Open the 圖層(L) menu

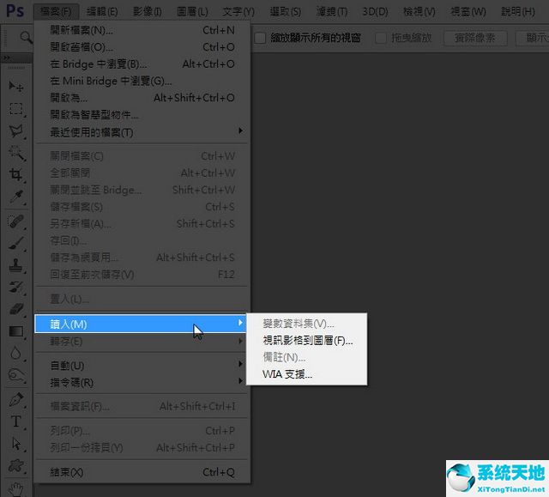192,11
